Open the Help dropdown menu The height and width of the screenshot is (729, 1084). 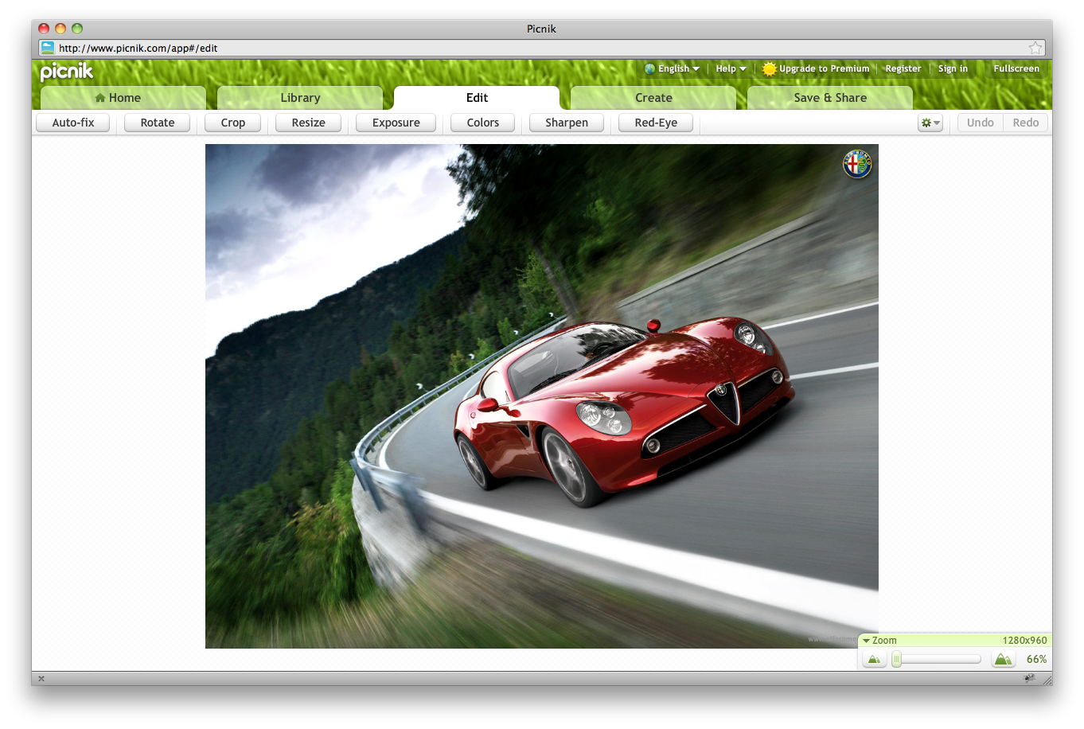[x=731, y=68]
